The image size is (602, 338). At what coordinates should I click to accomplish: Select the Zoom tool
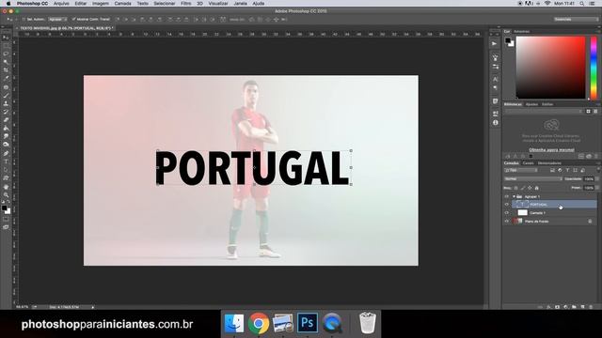(x=6, y=195)
